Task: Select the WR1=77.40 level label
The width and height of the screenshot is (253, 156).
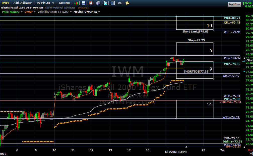Action: coord(231,76)
